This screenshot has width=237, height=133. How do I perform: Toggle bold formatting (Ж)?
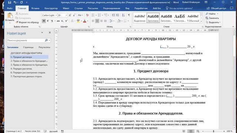(x=44, y=21)
